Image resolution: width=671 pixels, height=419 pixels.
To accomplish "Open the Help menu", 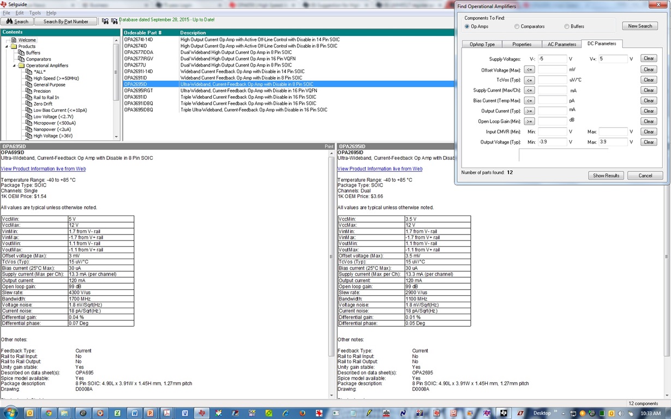I will 51,13.
